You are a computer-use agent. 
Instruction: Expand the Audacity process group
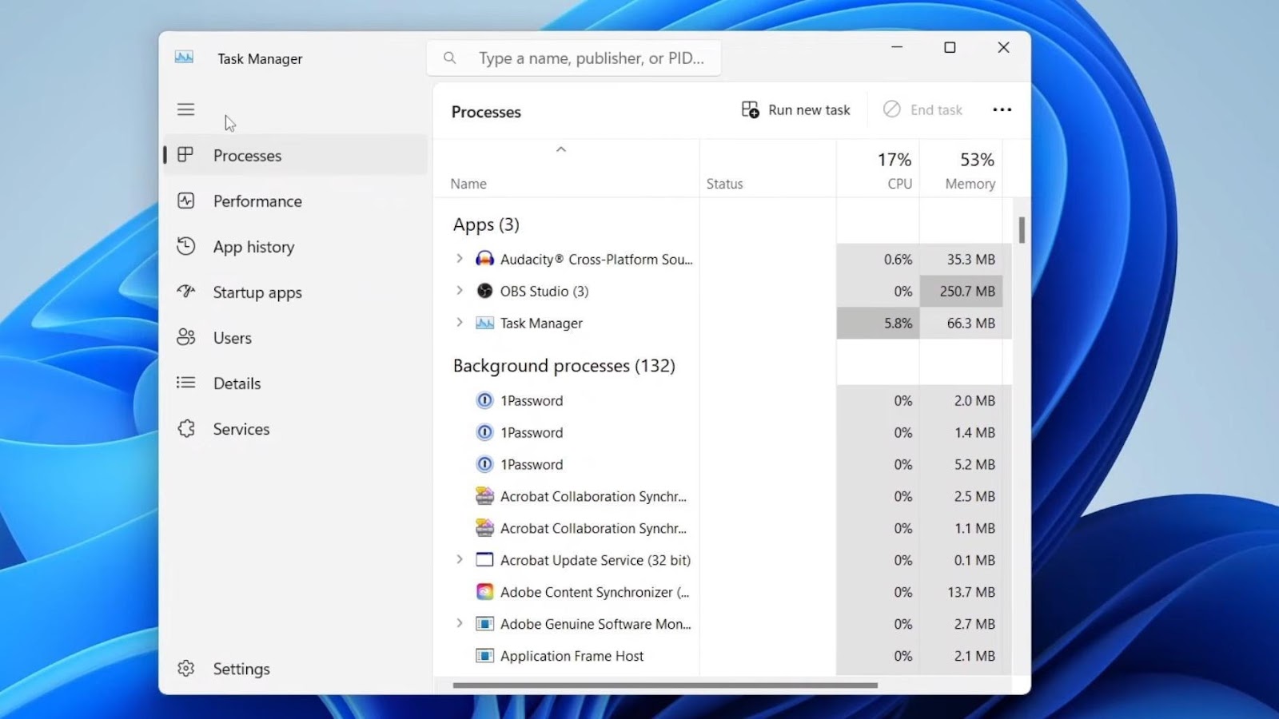[x=459, y=258]
